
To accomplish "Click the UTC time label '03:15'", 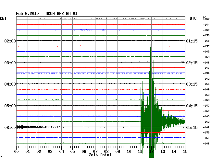I will [192, 84].
